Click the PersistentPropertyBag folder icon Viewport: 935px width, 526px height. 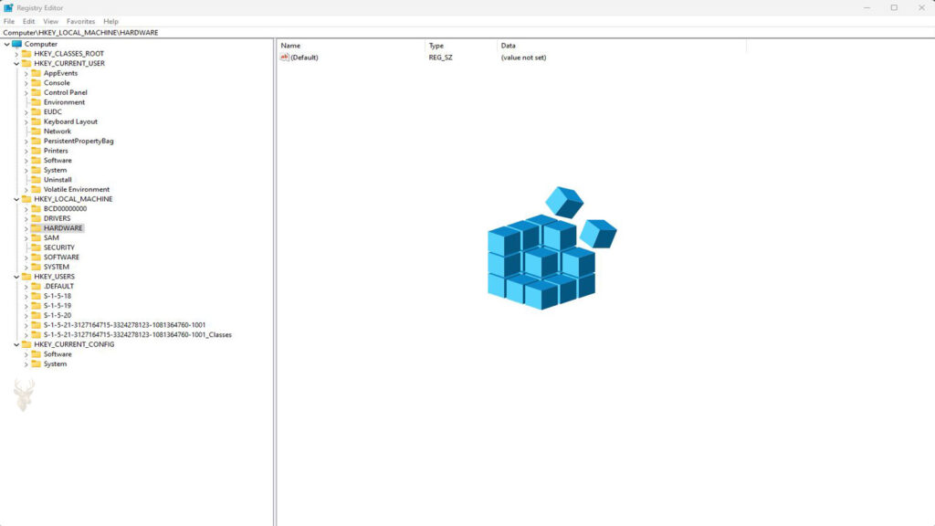pyautogui.click(x=37, y=141)
